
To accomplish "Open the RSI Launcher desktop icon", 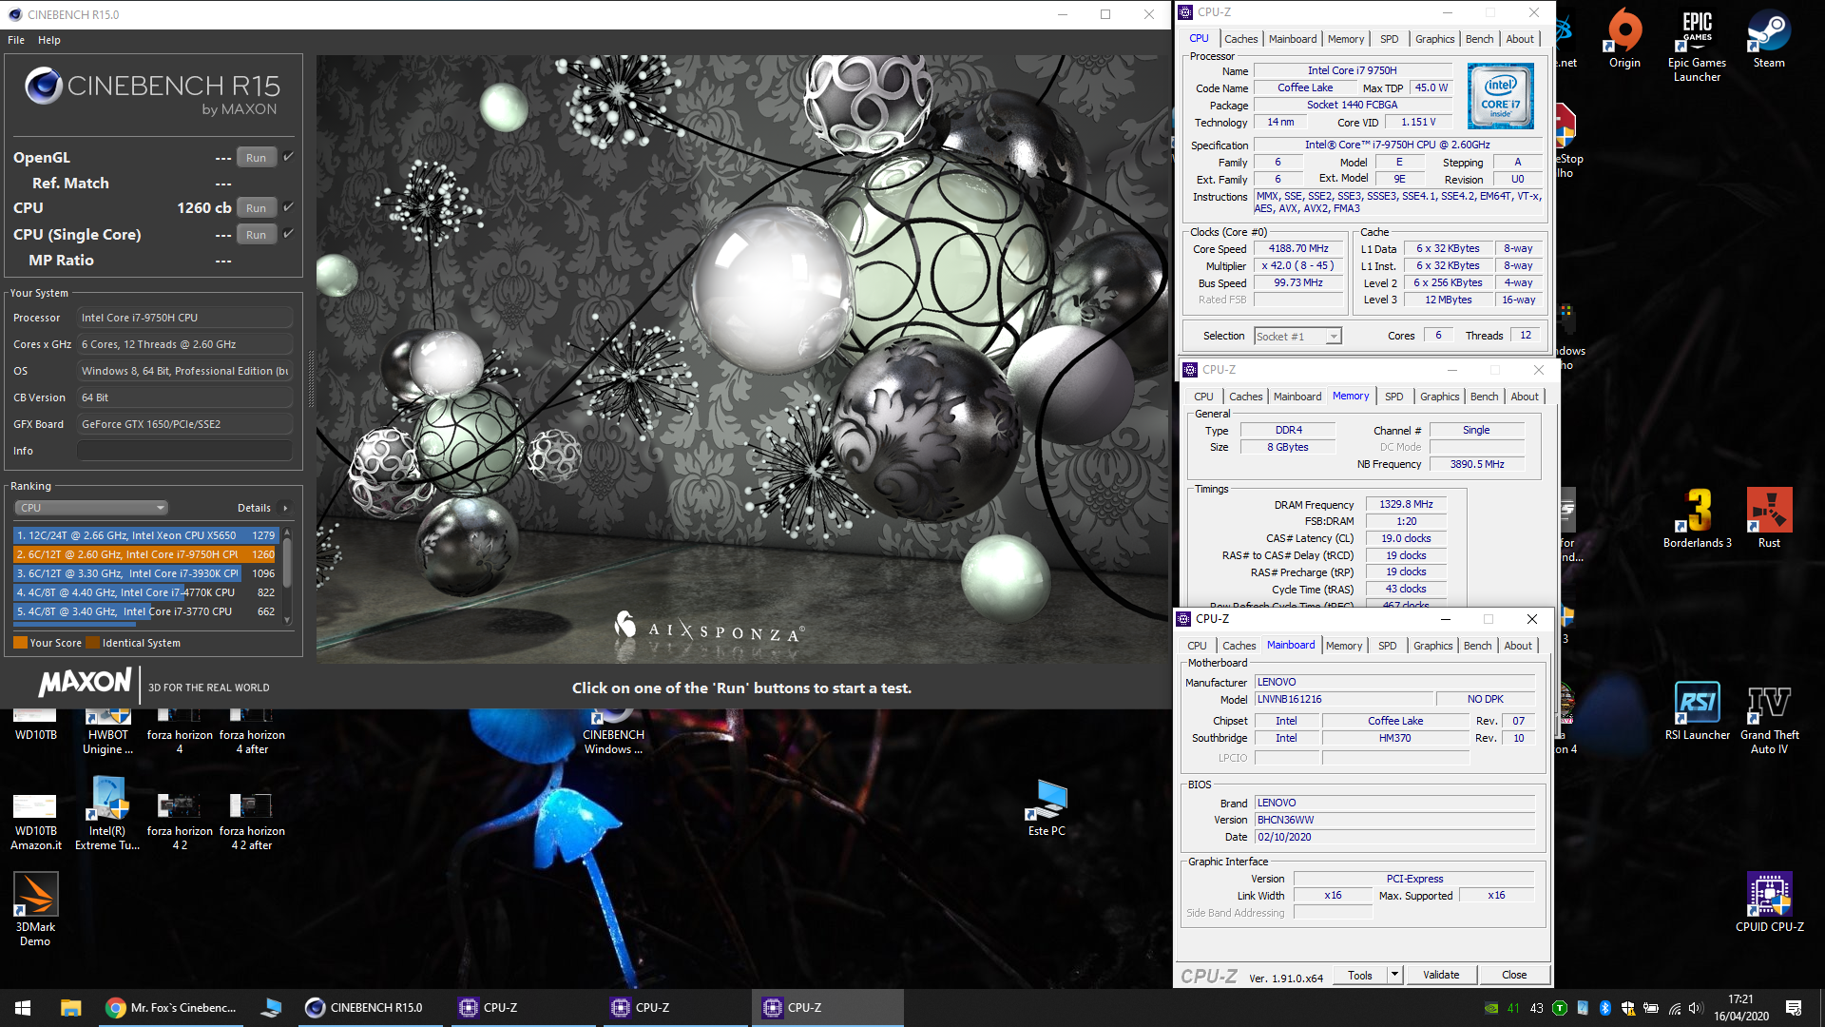I will [x=1697, y=711].
